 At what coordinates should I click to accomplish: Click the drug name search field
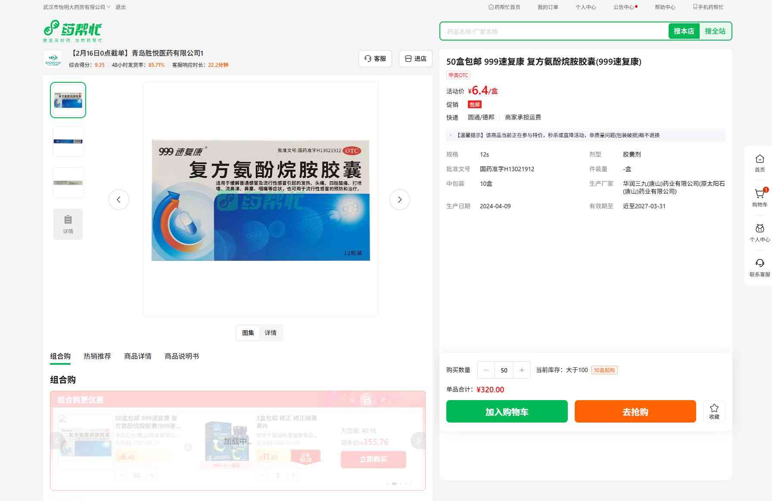pos(554,31)
